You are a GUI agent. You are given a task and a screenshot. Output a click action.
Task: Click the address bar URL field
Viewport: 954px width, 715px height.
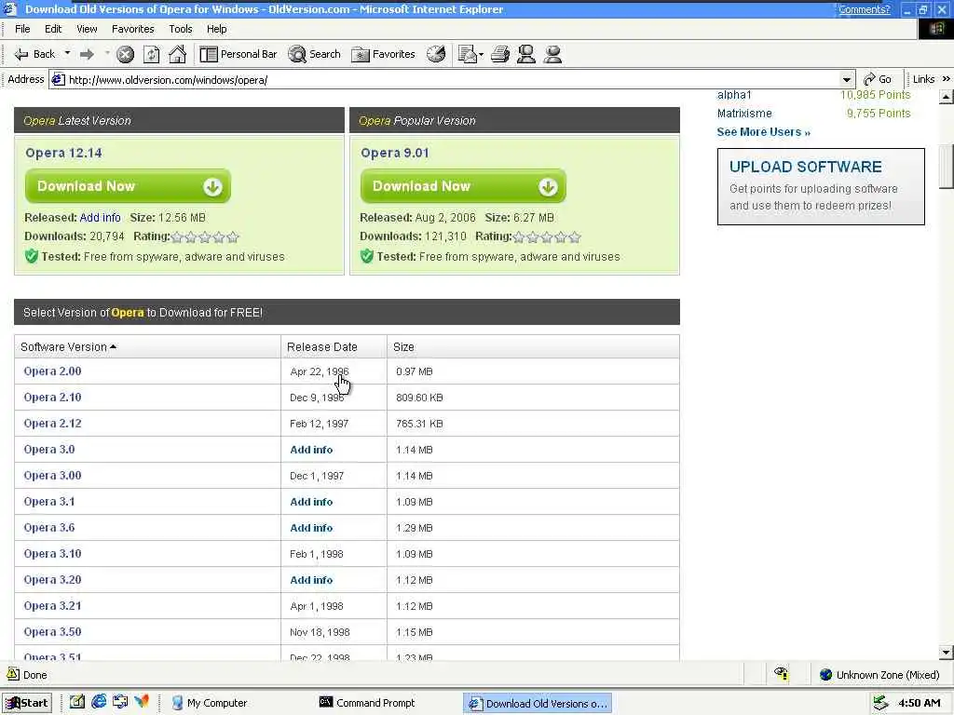(450, 80)
